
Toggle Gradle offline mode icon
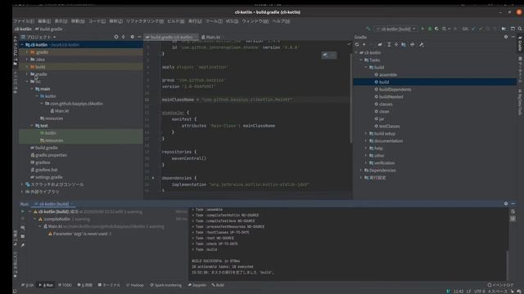point(413,44)
